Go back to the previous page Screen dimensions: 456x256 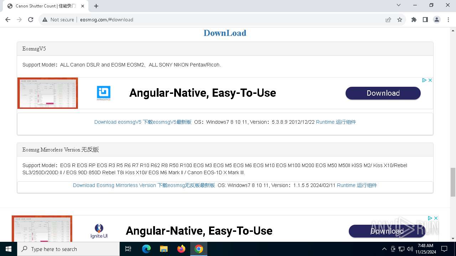pyautogui.click(x=8, y=20)
